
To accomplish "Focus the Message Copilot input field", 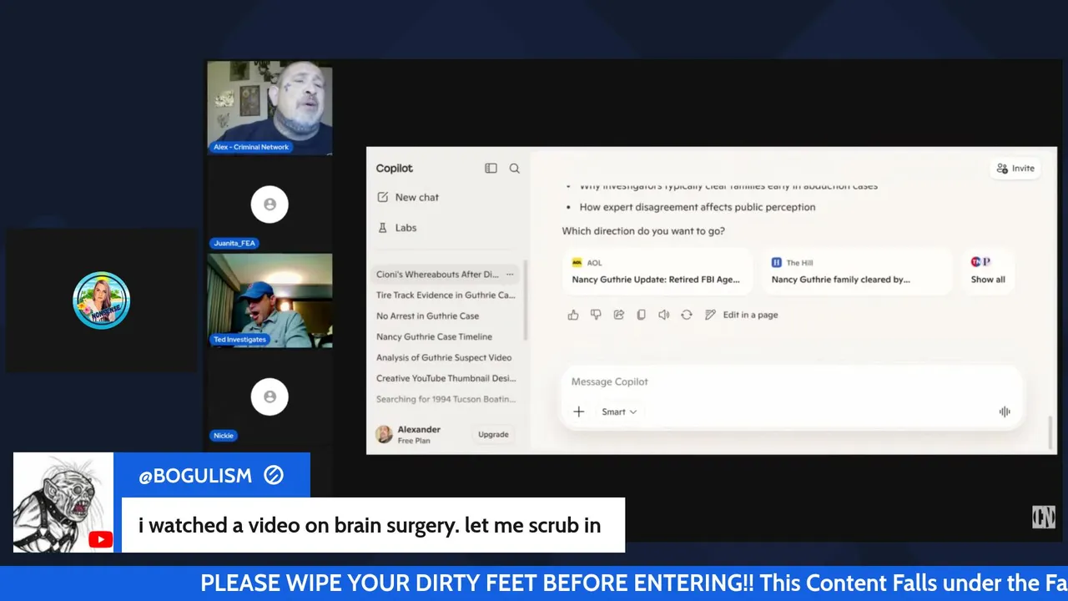I will point(791,381).
